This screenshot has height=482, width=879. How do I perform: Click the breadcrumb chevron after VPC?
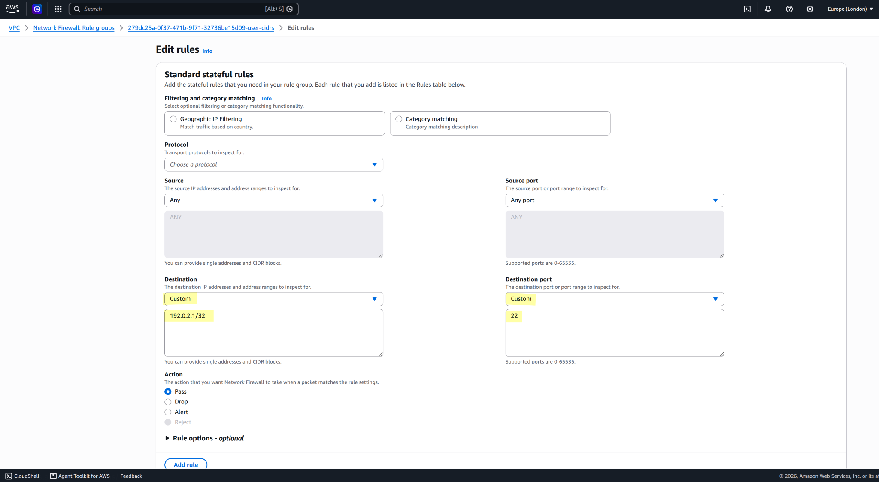click(27, 28)
